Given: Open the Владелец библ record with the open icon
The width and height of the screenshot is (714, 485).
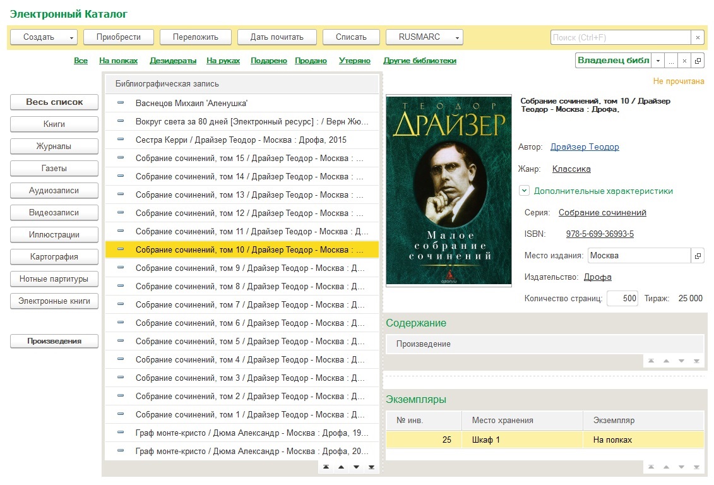Looking at the screenshot, I should (x=698, y=61).
